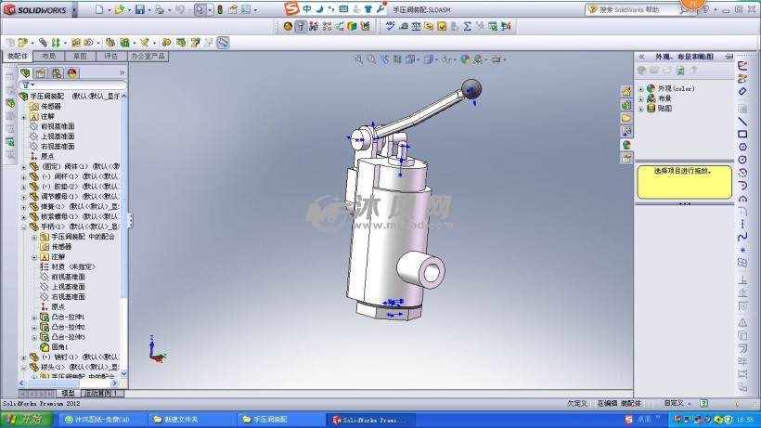Expand the 外观(color) tree node
Image resolution: width=761 pixels, height=428 pixels.
point(640,89)
